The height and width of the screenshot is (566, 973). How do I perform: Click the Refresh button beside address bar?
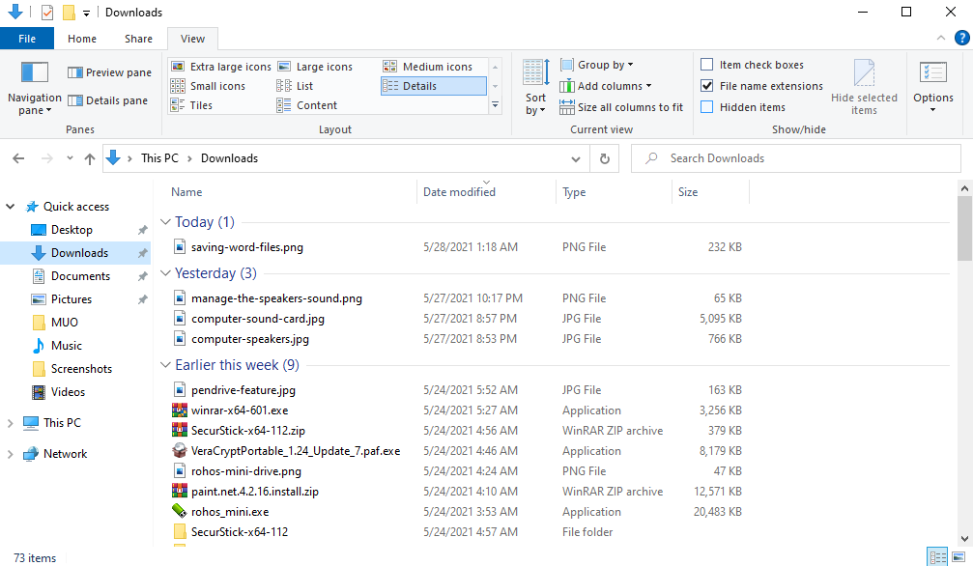(x=604, y=158)
